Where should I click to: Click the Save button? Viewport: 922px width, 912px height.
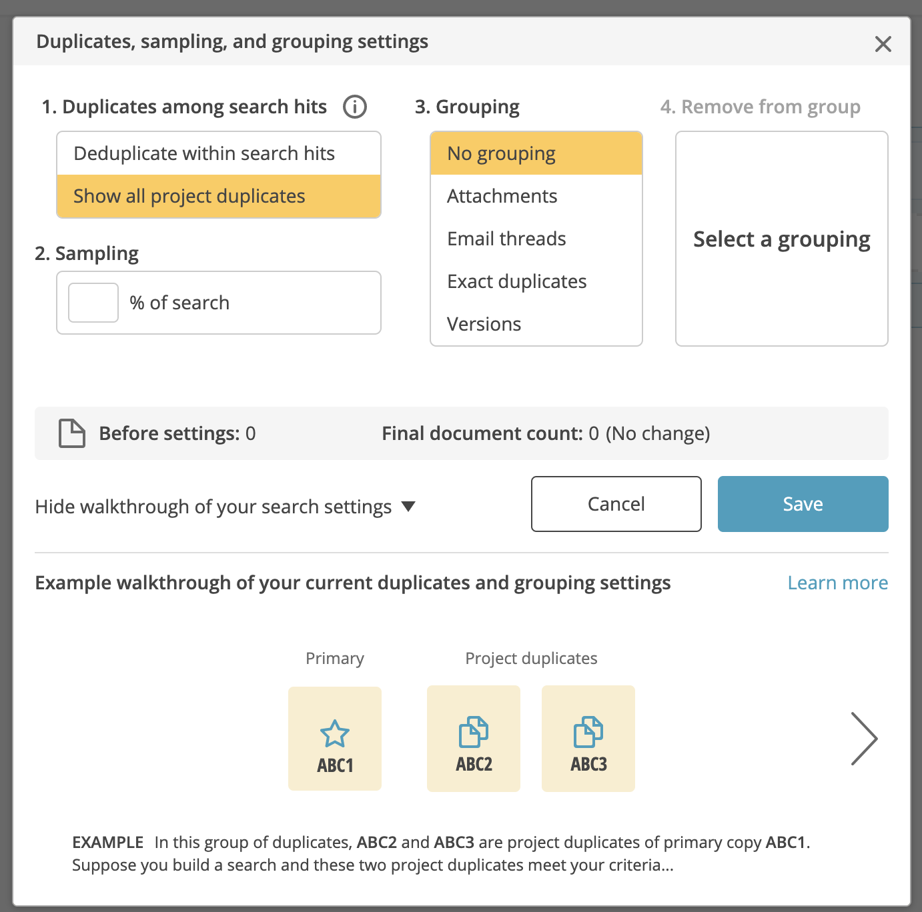tap(803, 504)
